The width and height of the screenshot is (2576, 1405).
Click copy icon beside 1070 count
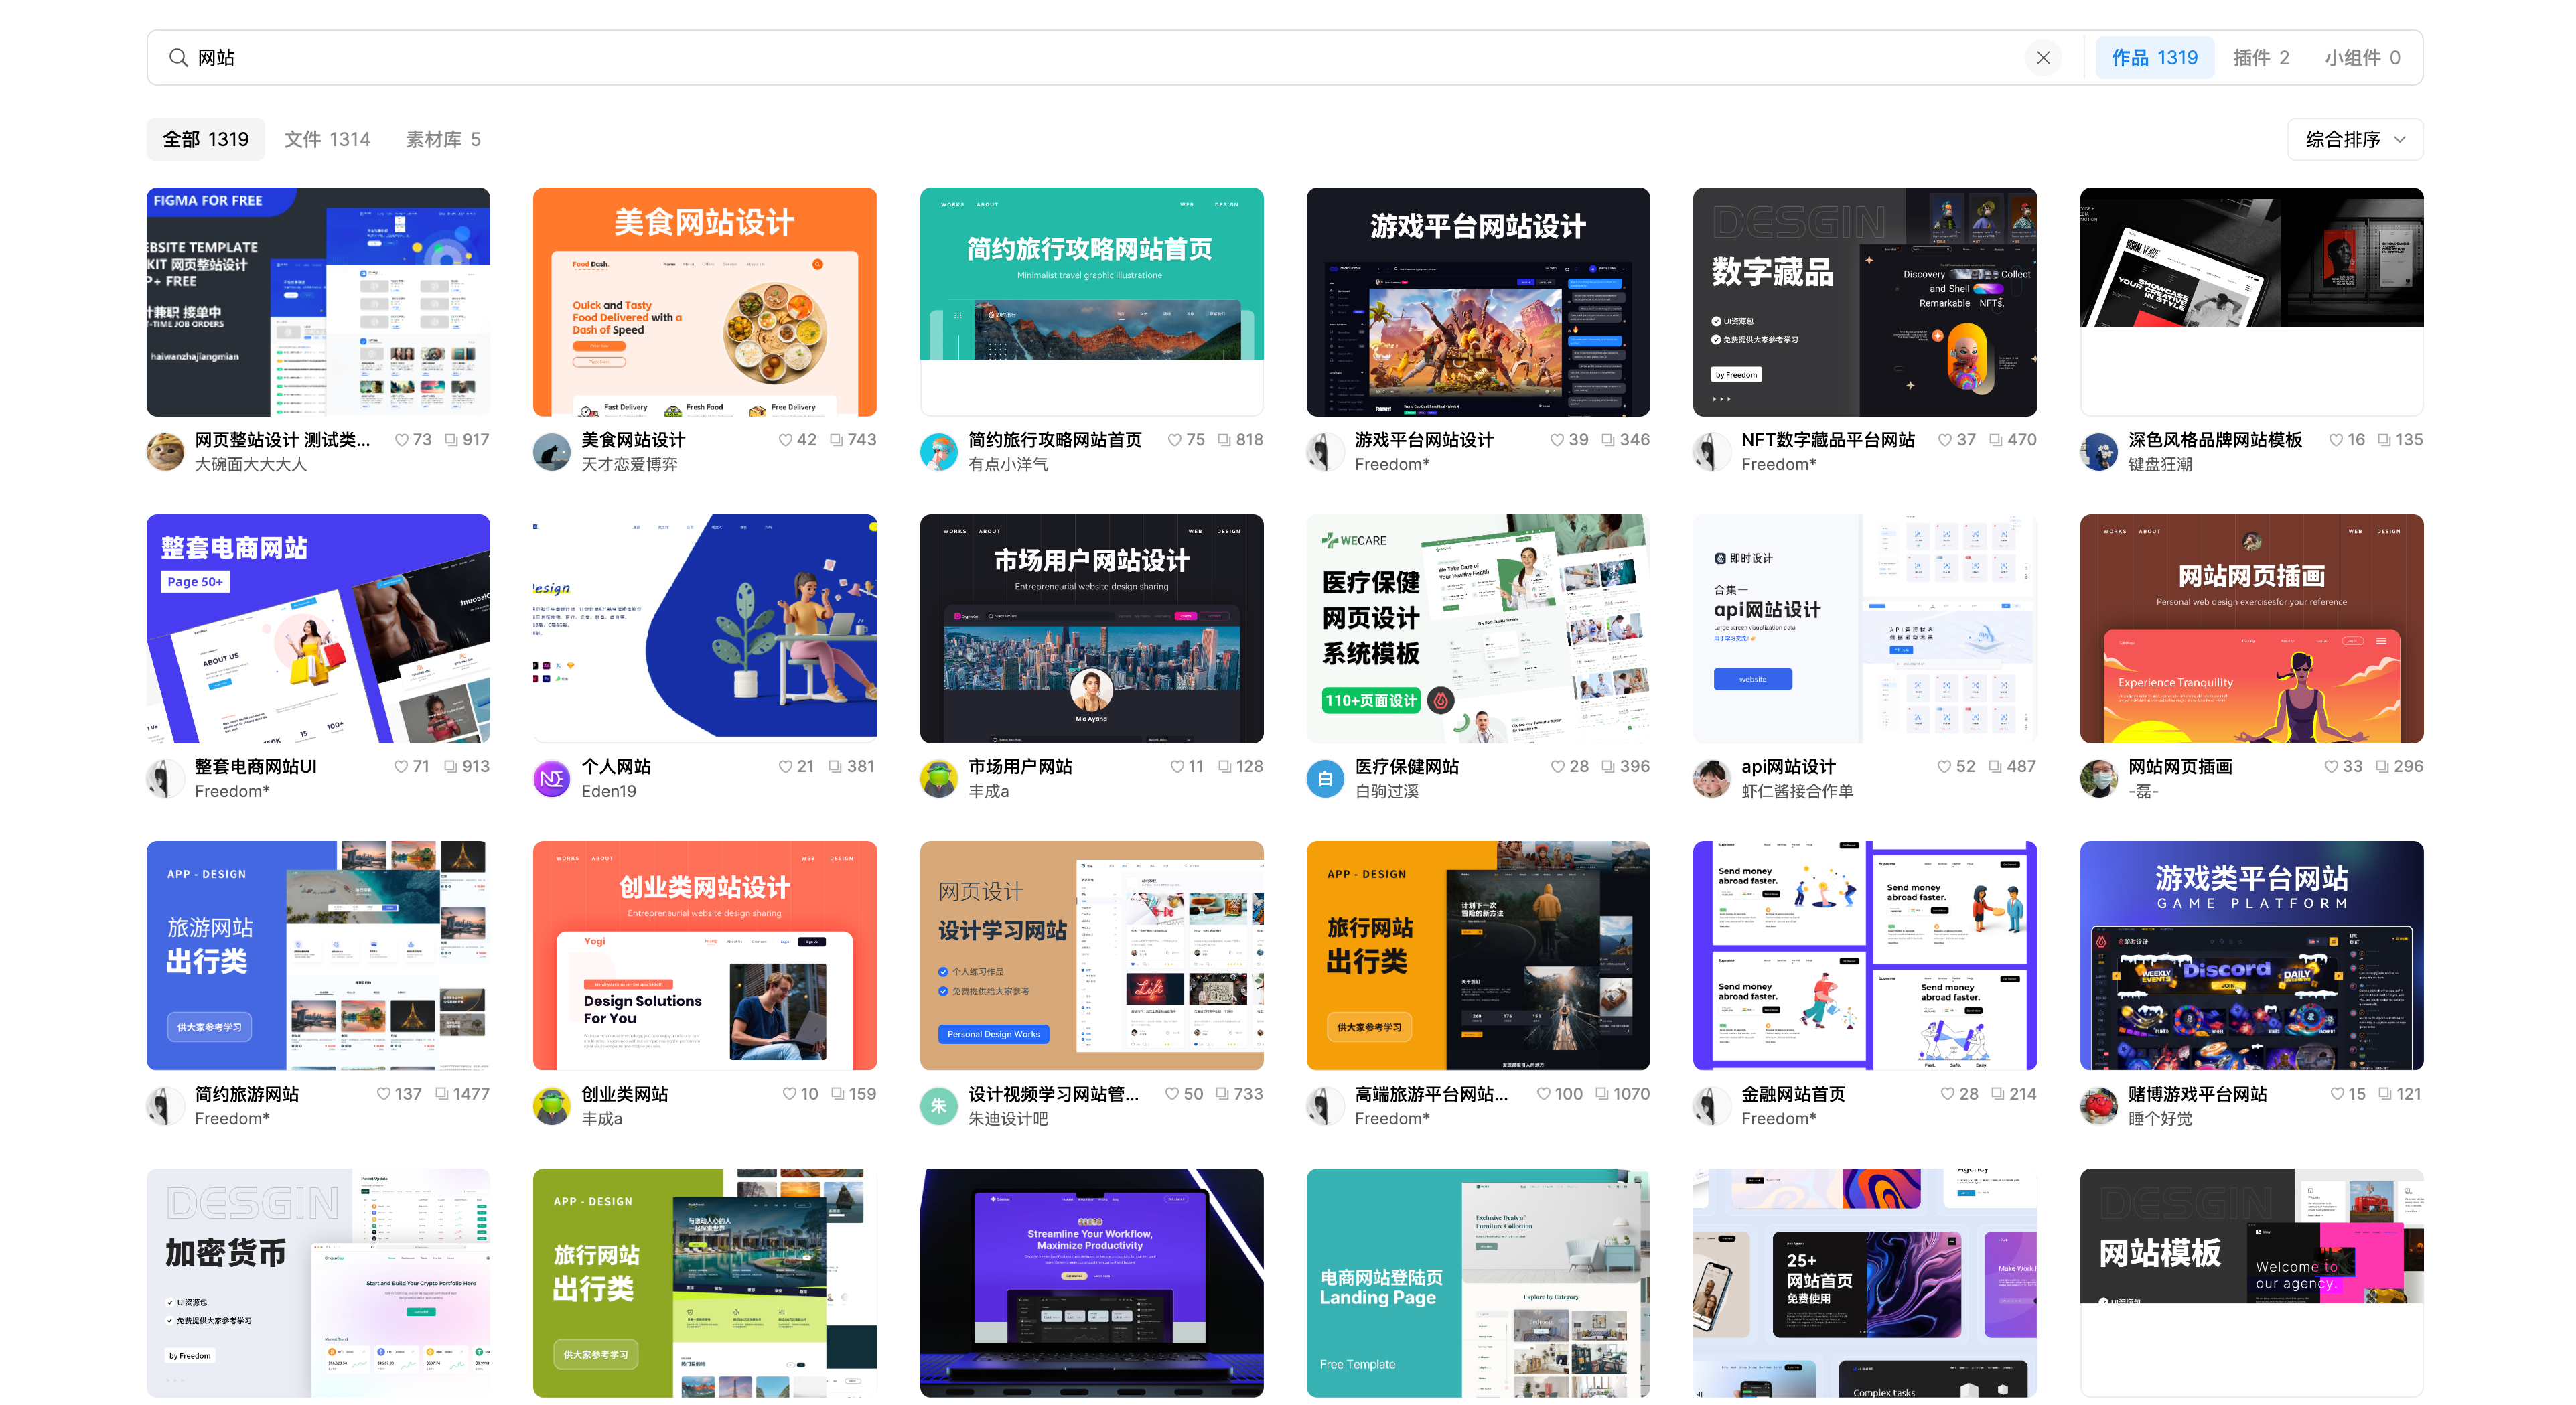1602,1094
